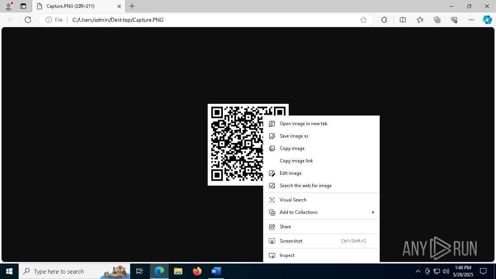Choose Edit image in context menu
This screenshot has width=496, height=279.
(321, 173)
